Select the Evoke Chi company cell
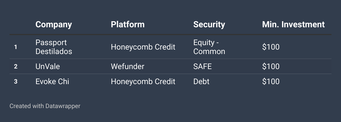 coord(52,81)
